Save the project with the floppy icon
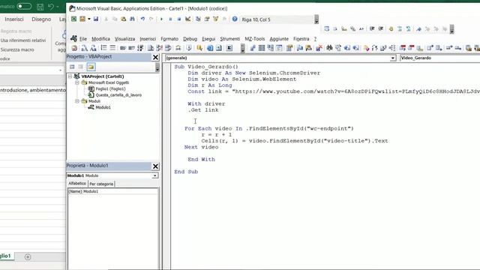 [x=96, y=19]
